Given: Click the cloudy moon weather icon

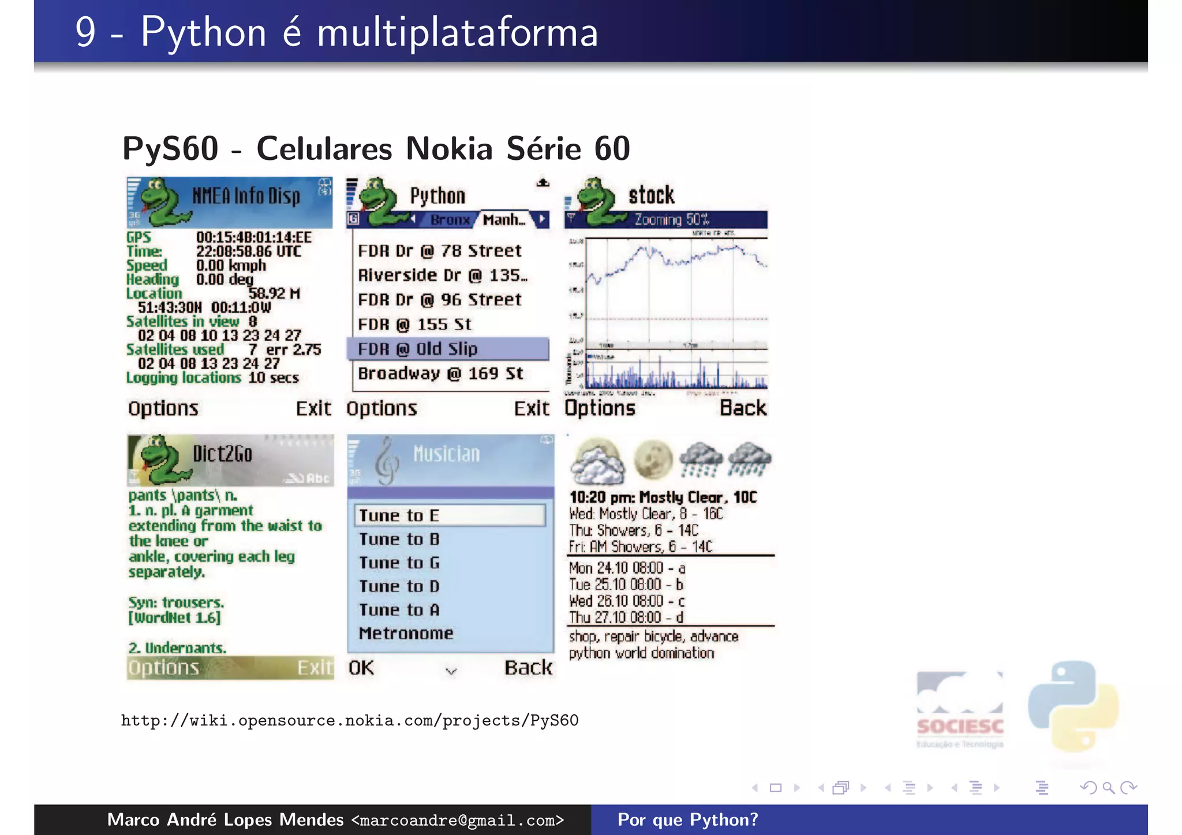Looking at the screenshot, I should pos(597,462).
